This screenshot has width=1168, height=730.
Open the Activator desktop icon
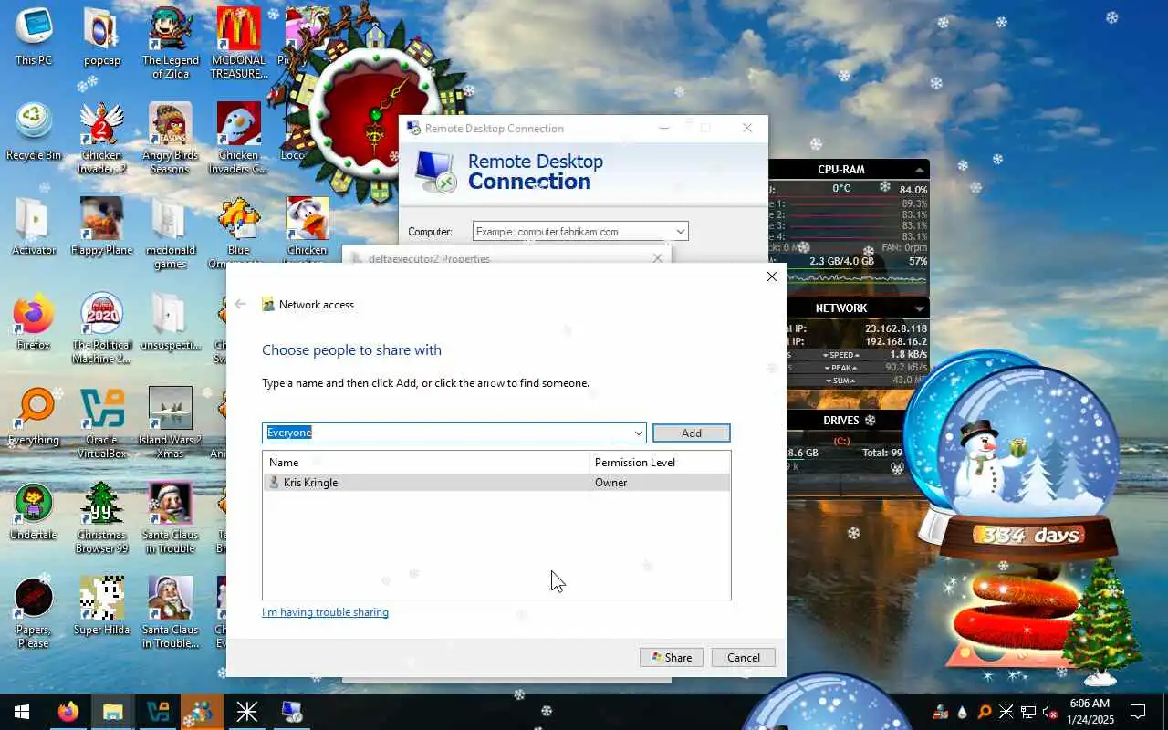[34, 226]
